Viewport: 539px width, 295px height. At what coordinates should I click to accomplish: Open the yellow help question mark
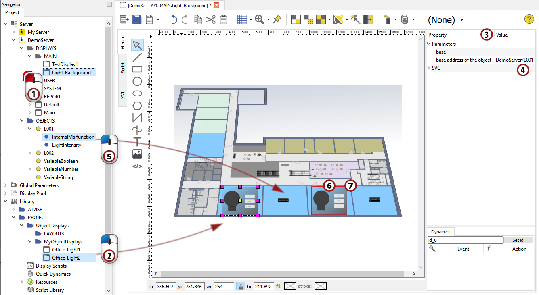(x=529, y=19)
